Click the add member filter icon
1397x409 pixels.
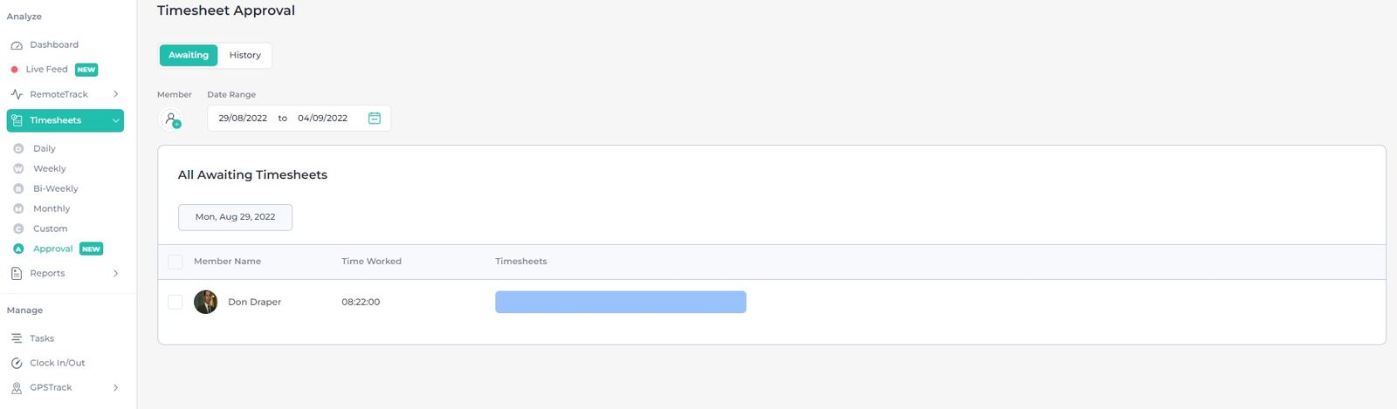pyautogui.click(x=172, y=119)
